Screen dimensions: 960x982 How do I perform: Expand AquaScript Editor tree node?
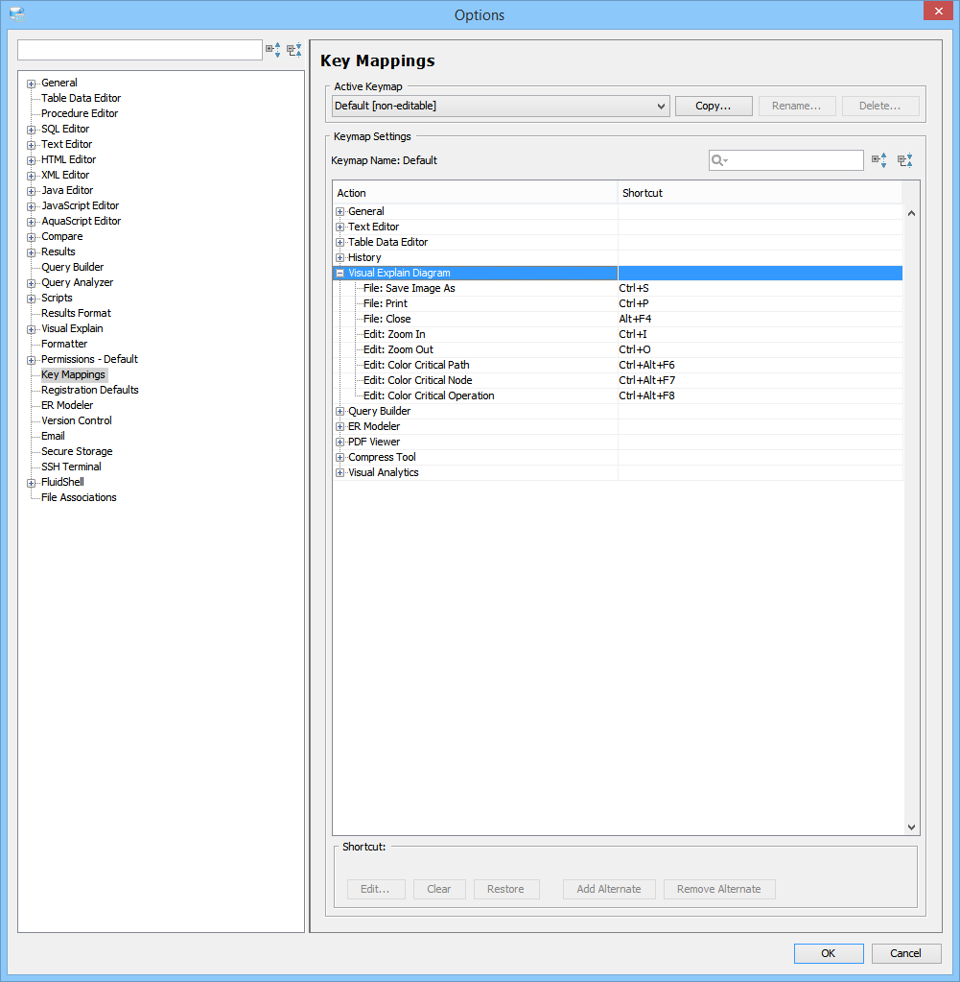click(32, 222)
